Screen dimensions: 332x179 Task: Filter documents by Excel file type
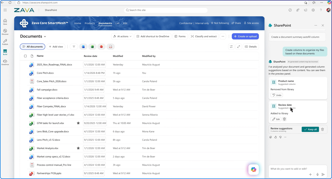[92, 47]
